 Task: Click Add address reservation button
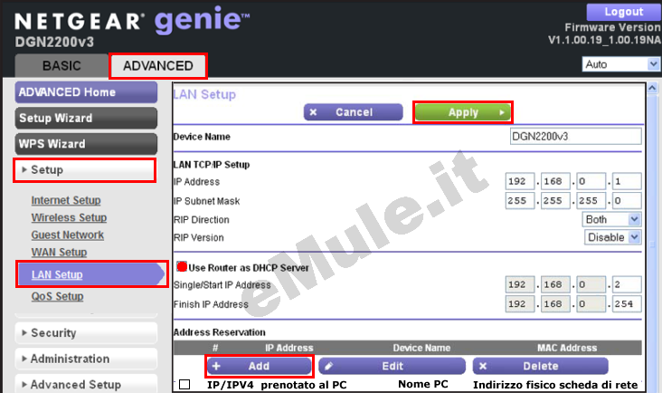click(260, 366)
